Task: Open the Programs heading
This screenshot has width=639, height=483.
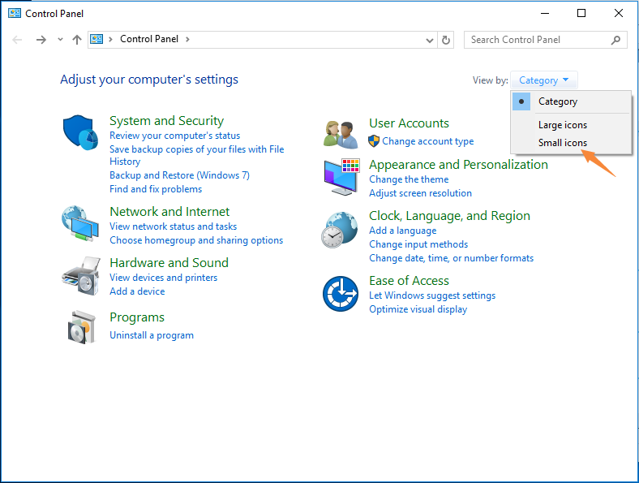Action: tap(137, 317)
